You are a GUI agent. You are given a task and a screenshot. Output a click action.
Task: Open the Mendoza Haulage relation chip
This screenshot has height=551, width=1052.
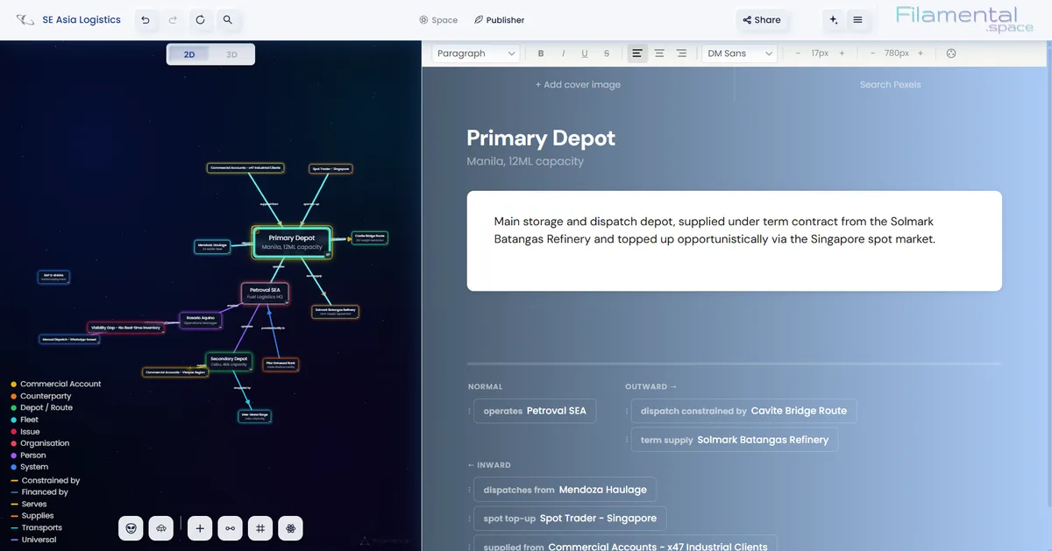565,490
